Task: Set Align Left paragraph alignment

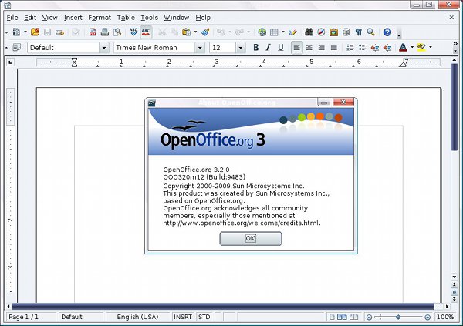Action: [x=297, y=48]
